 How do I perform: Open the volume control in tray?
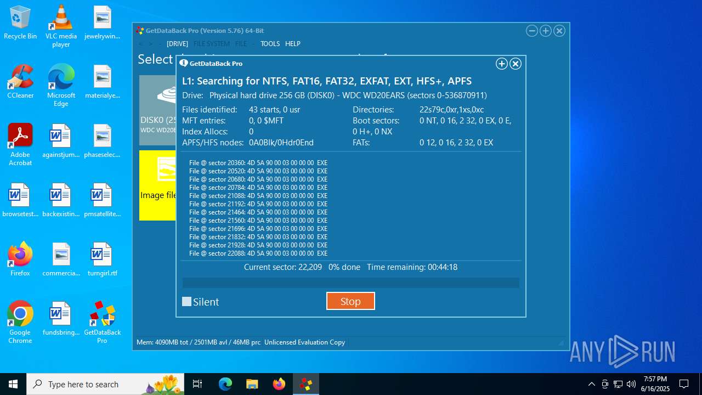631,384
